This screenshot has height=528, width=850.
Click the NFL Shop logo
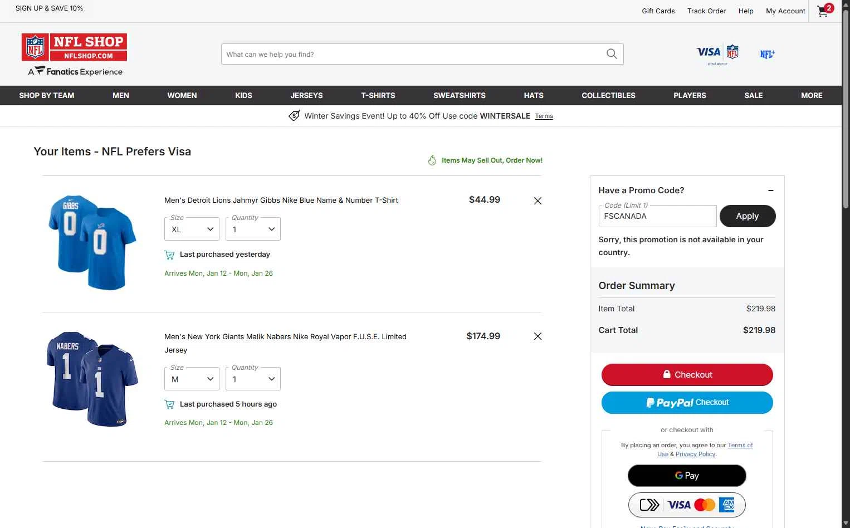(x=74, y=47)
